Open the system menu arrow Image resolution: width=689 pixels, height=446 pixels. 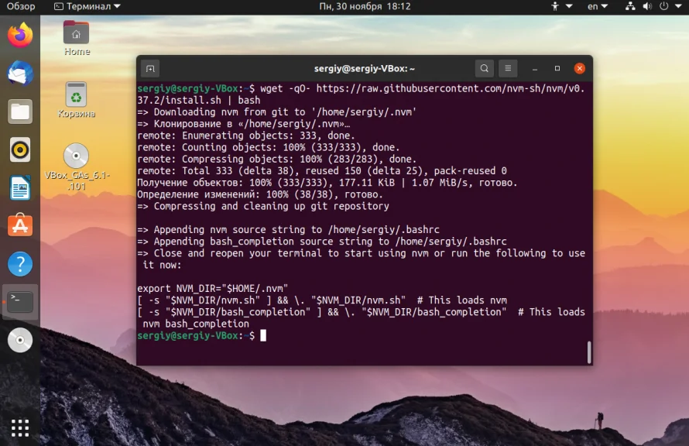pos(678,6)
